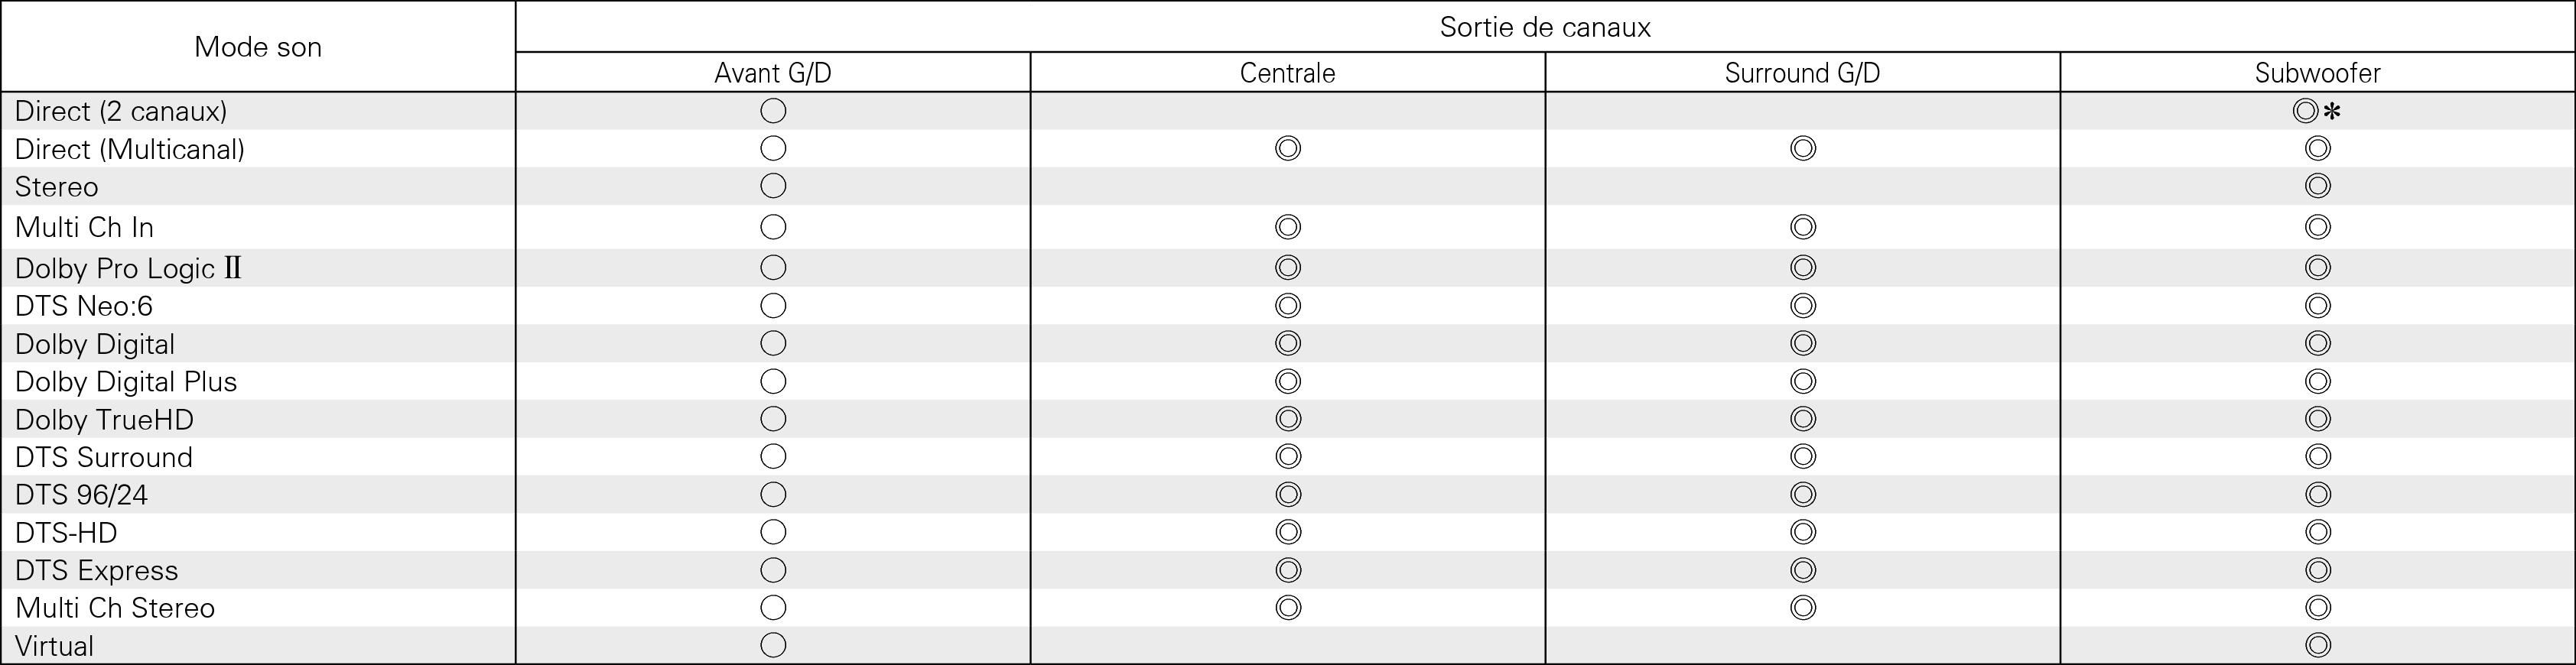Viewport: 2576px width, 665px height.
Task: Click the Centrale symbol for Multi Ch Stereo
Action: point(1288,608)
